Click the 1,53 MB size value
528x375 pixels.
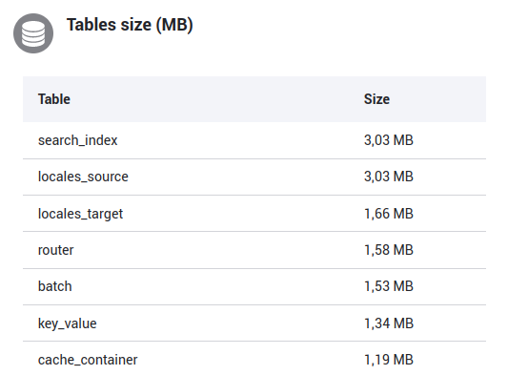389,286
